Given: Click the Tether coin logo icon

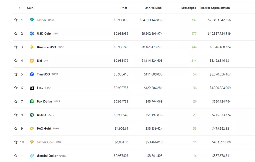Looking at the screenshot, I should [32, 20].
